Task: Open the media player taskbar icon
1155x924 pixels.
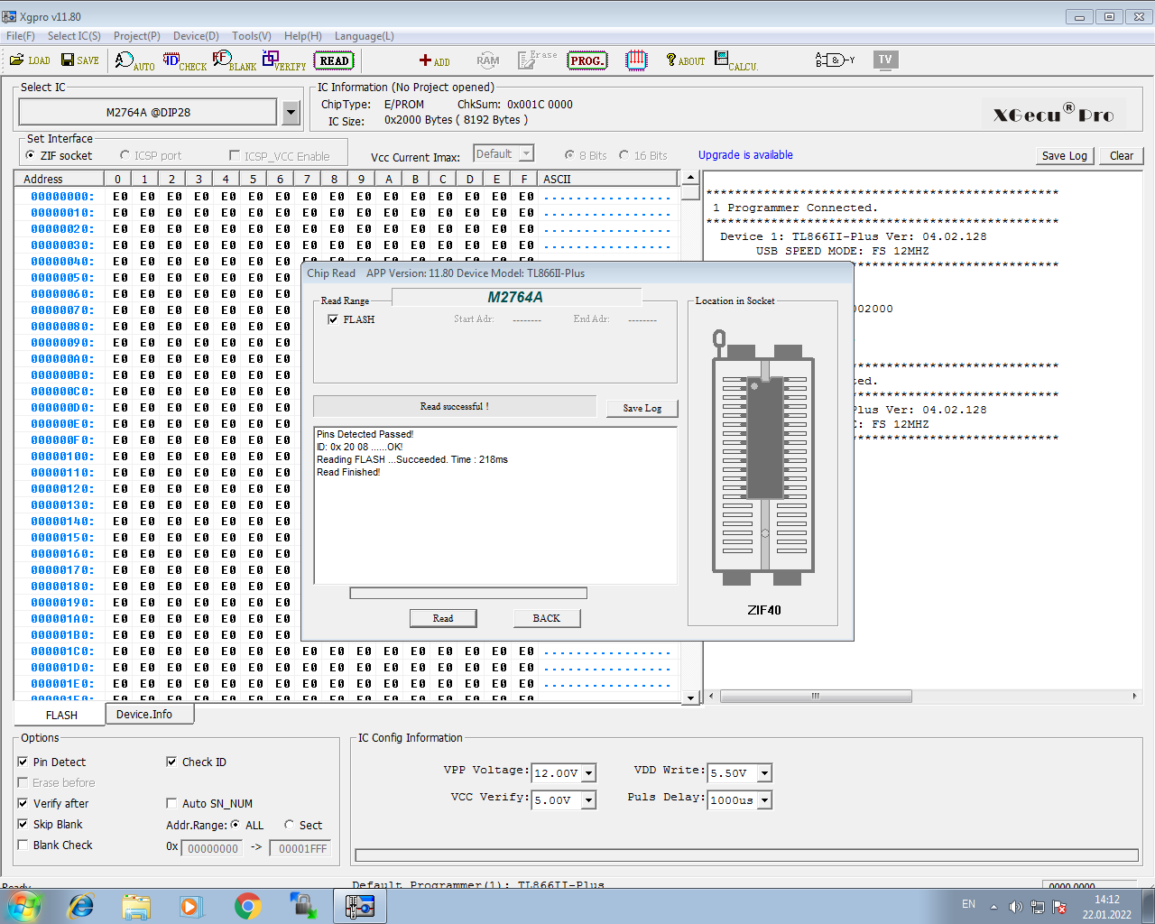Action: click(x=191, y=906)
